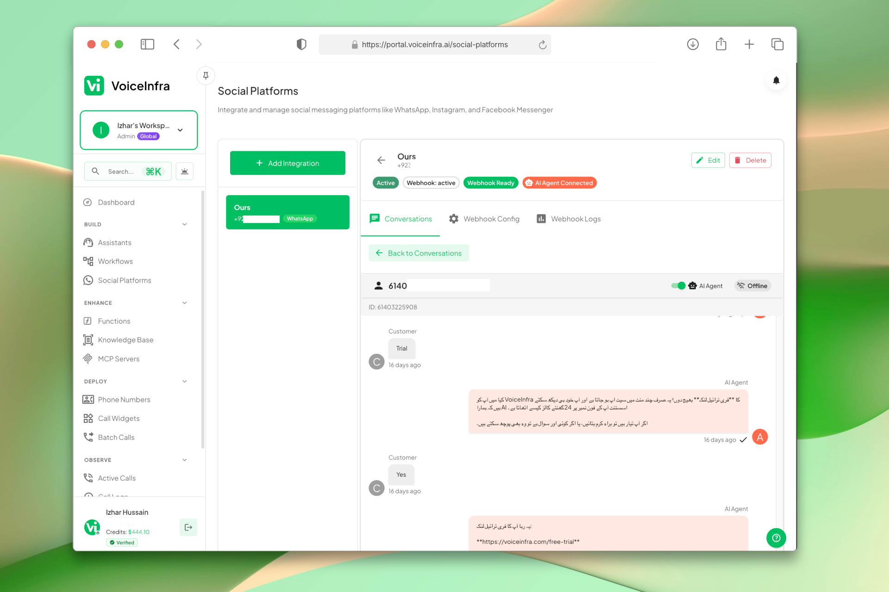Open the Izhar's Workspace dropdown

coord(139,130)
